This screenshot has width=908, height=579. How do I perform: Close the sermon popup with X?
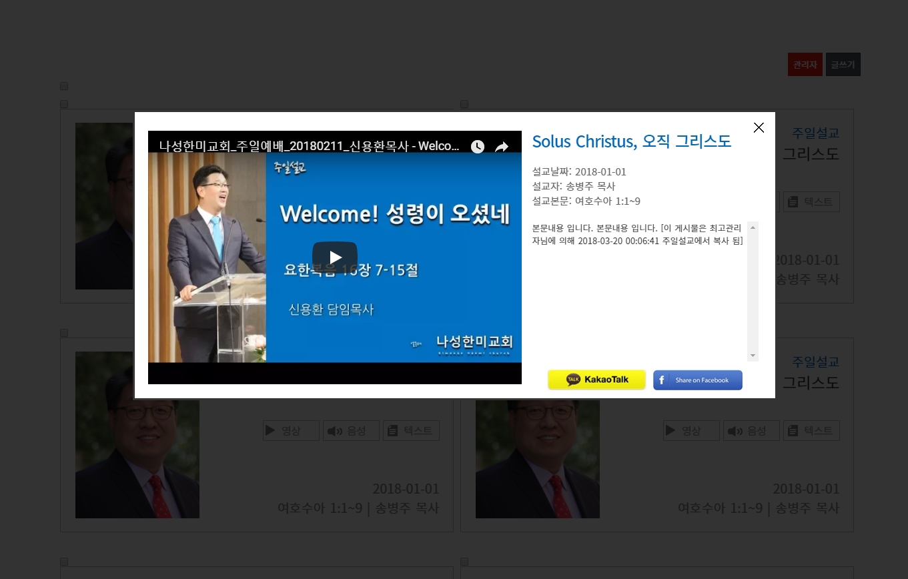[759, 128]
